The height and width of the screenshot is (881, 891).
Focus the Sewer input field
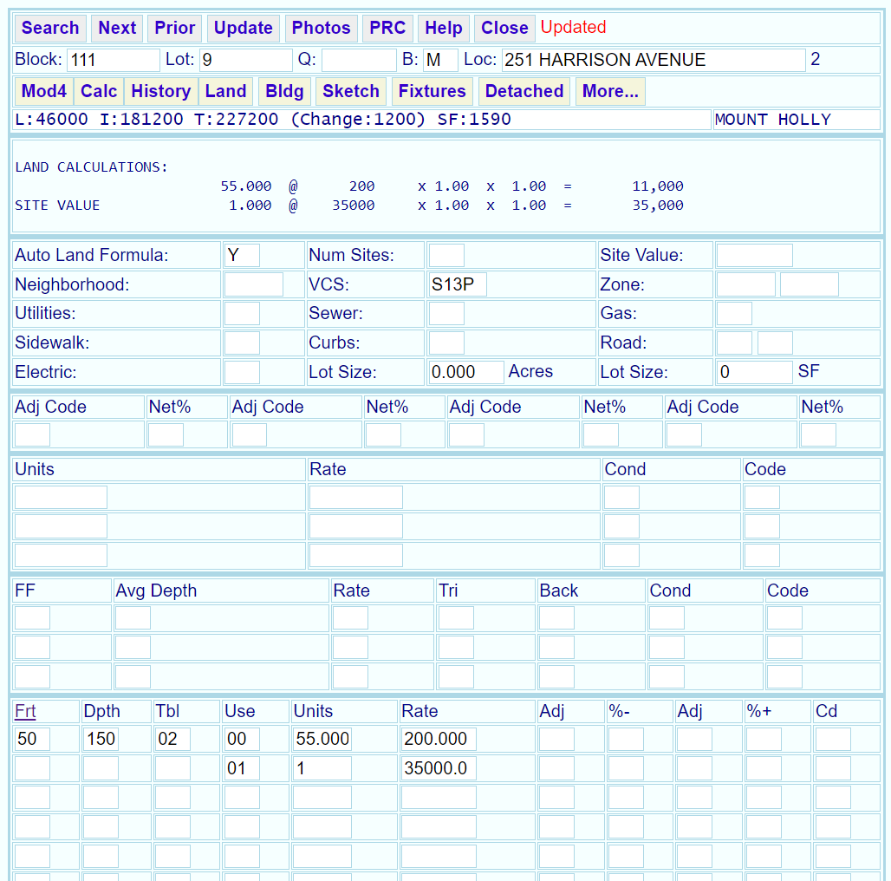click(x=446, y=314)
